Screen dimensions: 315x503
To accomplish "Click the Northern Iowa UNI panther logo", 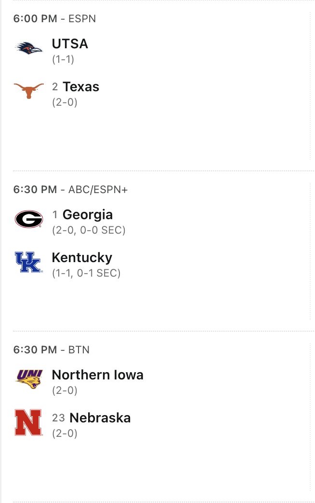I will point(29,379).
